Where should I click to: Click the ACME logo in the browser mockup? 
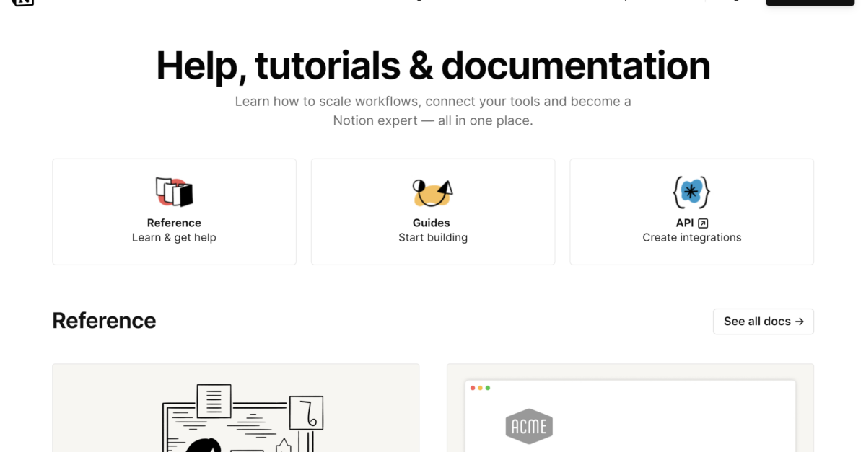pyautogui.click(x=529, y=426)
